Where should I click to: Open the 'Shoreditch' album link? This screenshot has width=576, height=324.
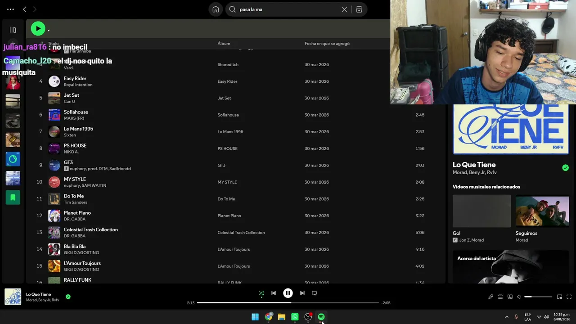228,65
